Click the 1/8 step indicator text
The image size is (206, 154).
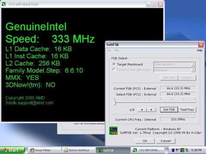(132, 110)
